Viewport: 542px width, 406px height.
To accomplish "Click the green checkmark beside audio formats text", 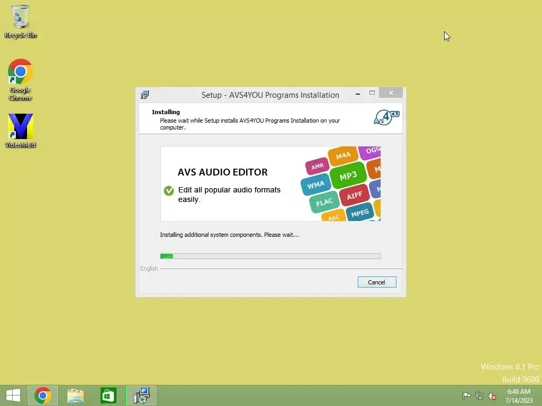I will click(169, 190).
